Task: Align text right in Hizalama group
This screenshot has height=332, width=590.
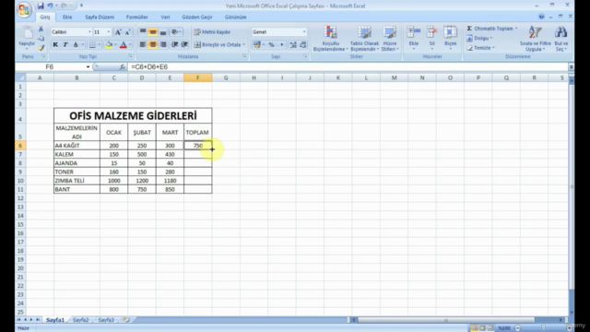Action: [x=163, y=44]
